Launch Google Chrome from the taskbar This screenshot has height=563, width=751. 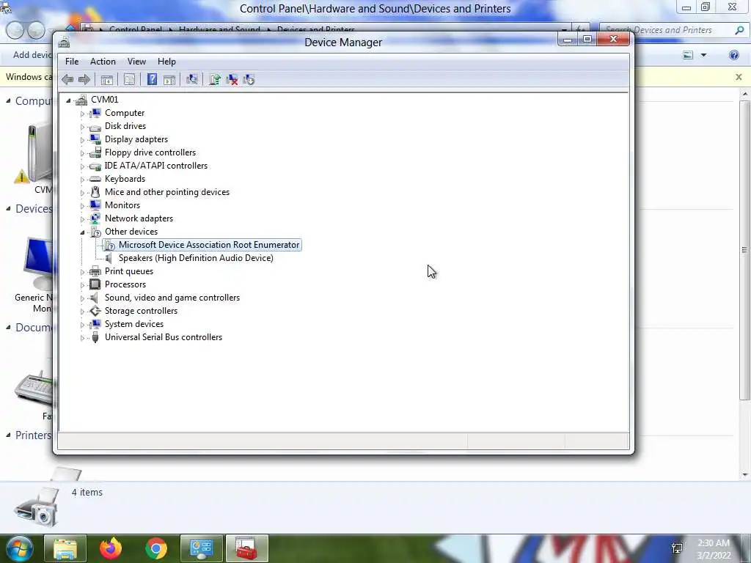click(156, 548)
